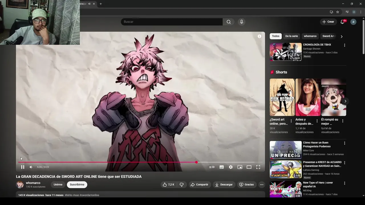The height and width of the screenshot is (205, 365).
Task: Like the video with thumbs up
Action: pos(168,184)
